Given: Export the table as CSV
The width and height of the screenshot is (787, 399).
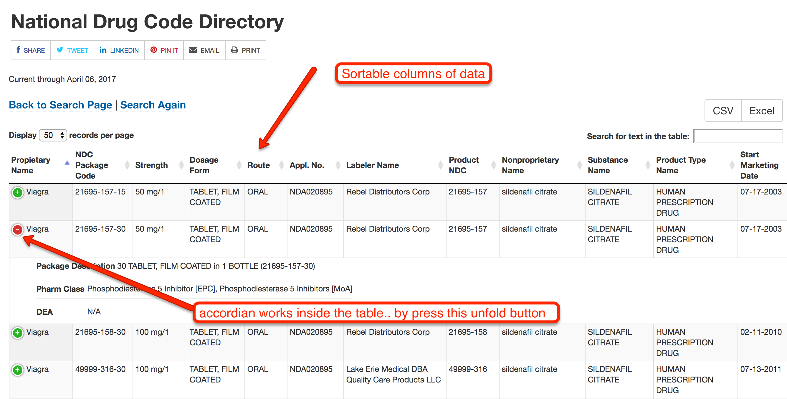Looking at the screenshot, I should pyautogui.click(x=723, y=111).
